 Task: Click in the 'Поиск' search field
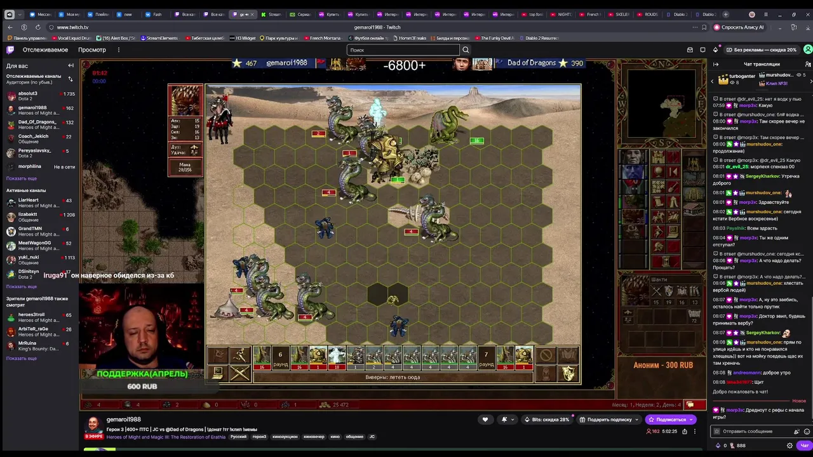coord(403,50)
